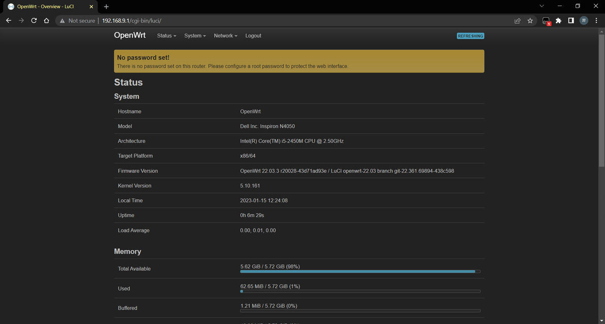
Task: Toggle the REFRESHING auto-refresh indicator
Action: (470, 36)
